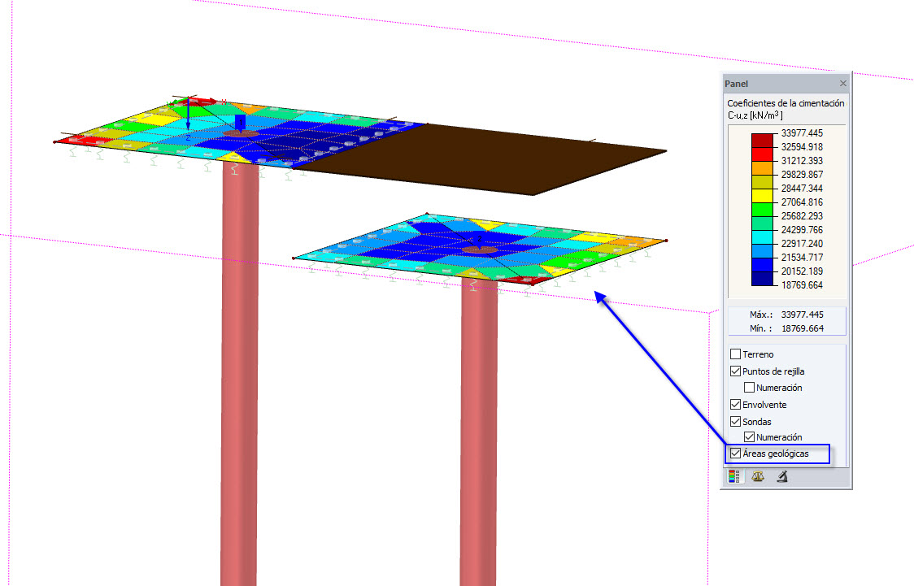The image size is (914, 586).
Task: Click legend value 28447.344
Action: coord(802,188)
